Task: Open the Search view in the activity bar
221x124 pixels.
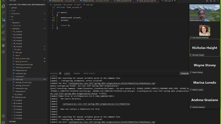Action: 3,13
